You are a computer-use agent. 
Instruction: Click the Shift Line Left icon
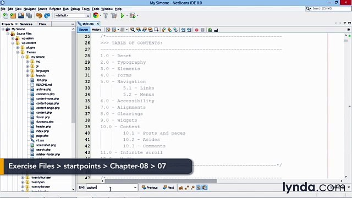pos(183,30)
